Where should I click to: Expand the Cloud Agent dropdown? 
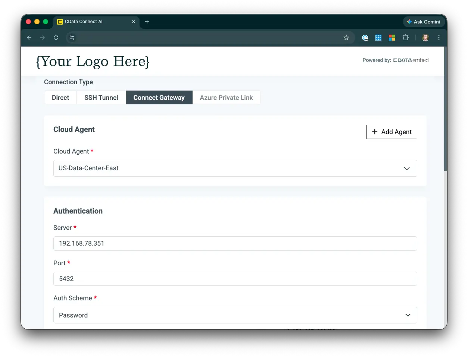click(x=235, y=168)
